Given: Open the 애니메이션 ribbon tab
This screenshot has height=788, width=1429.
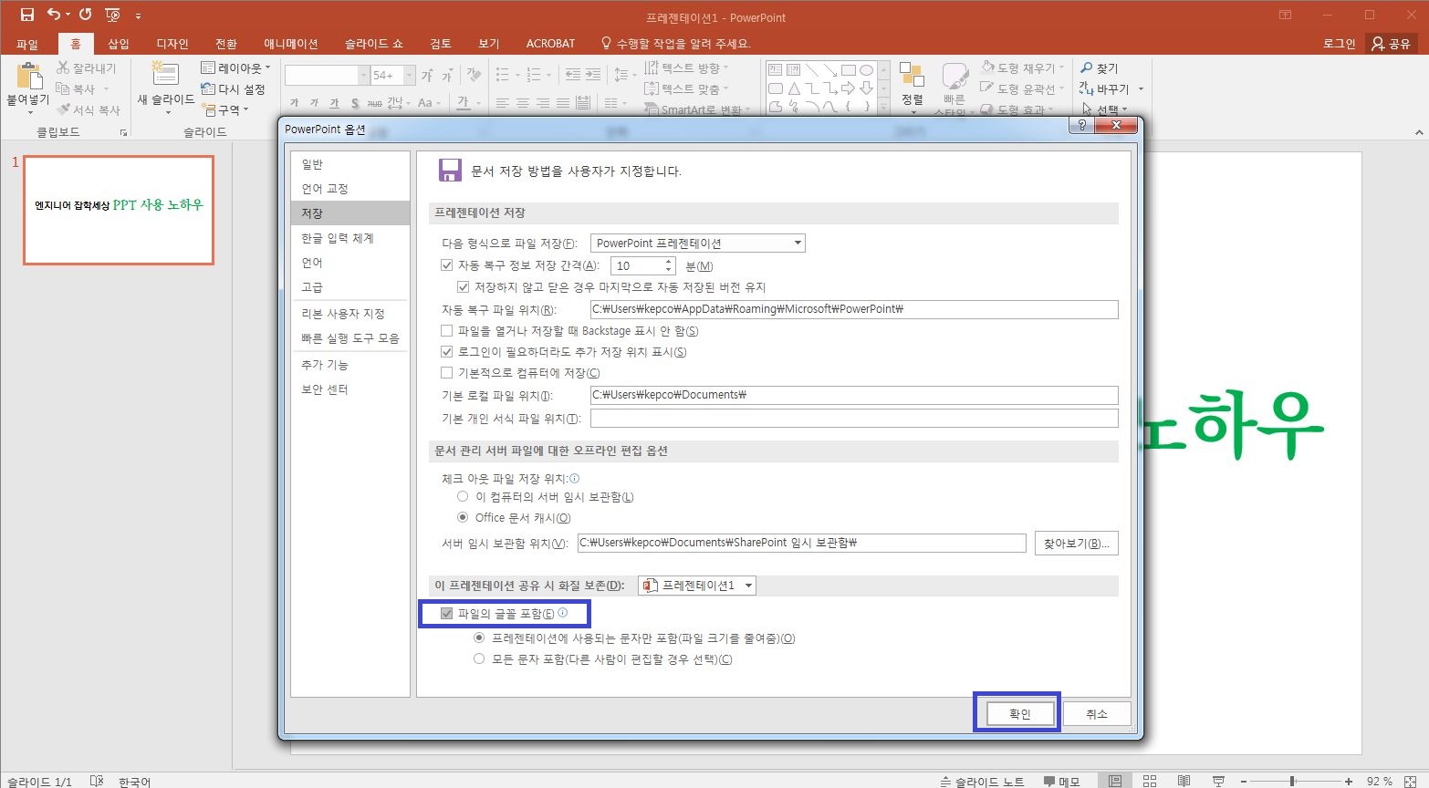Looking at the screenshot, I should click(x=290, y=44).
